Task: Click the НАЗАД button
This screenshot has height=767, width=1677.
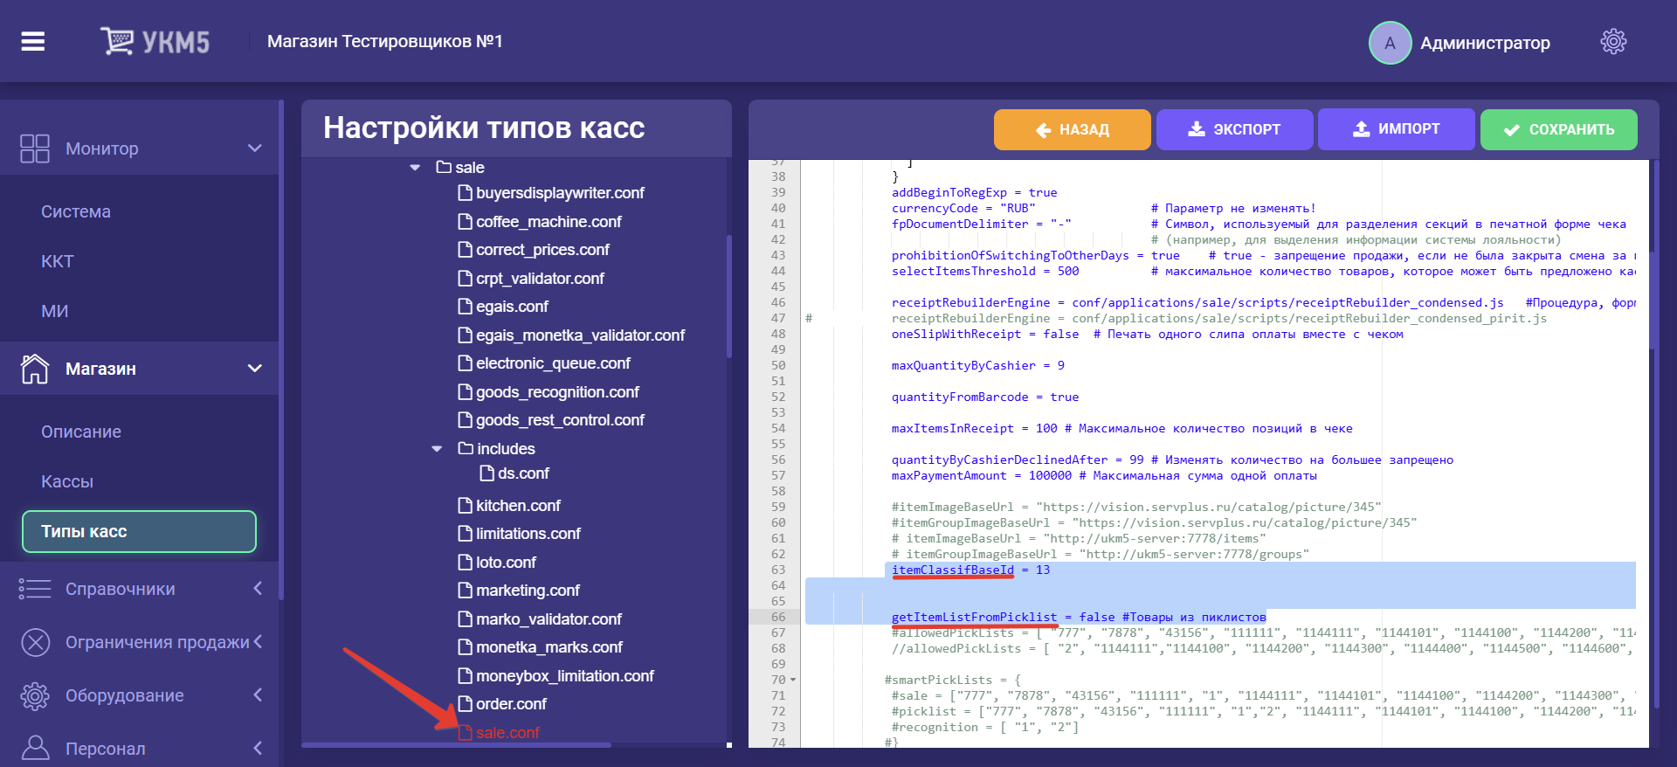Action: coord(1073,129)
